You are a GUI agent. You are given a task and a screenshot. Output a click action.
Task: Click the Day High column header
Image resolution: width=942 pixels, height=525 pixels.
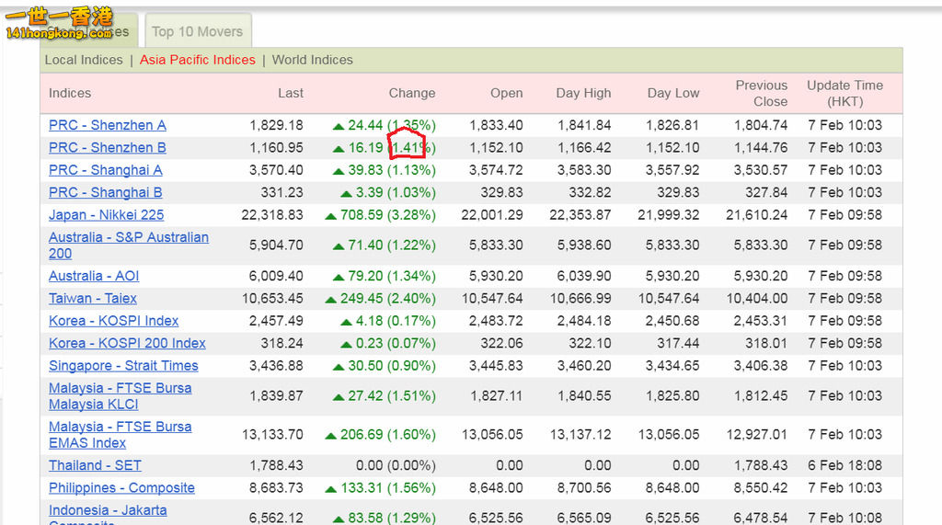point(583,93)
